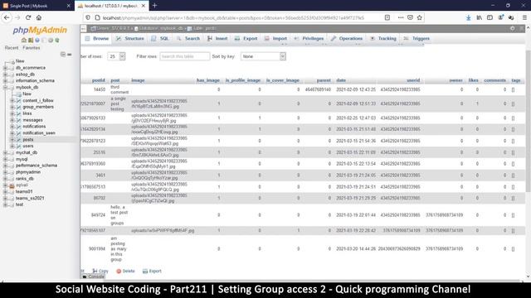531x298 pixels.
Task: Show sidebars icon in Firefox toolbar
Action: coord(490,17)
